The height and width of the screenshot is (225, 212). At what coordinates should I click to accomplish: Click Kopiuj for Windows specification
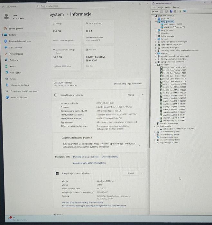pos(131,173)
